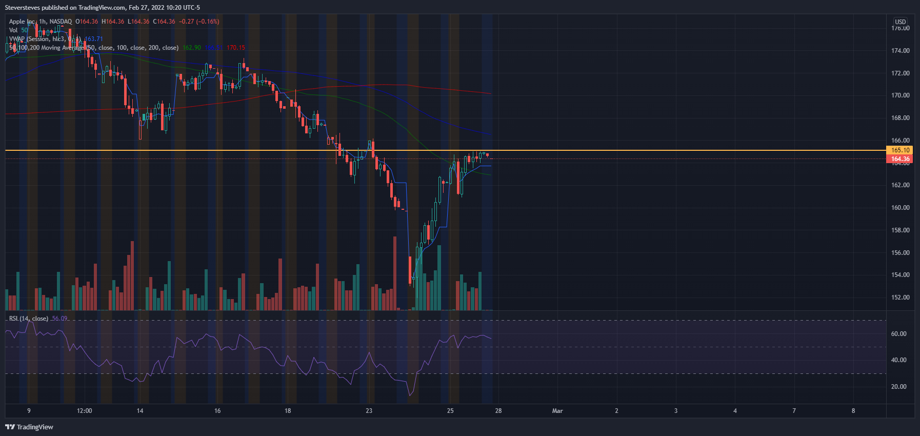Image resolution: width=920 pixels, height=436 pixels.
Task: Click the 168.00 price axis label
Action: tap(900, 118)
